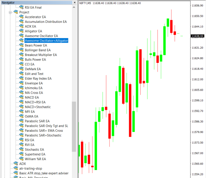Select Parabolic SAR+ EMA Cross

click(x=44, y=131)
